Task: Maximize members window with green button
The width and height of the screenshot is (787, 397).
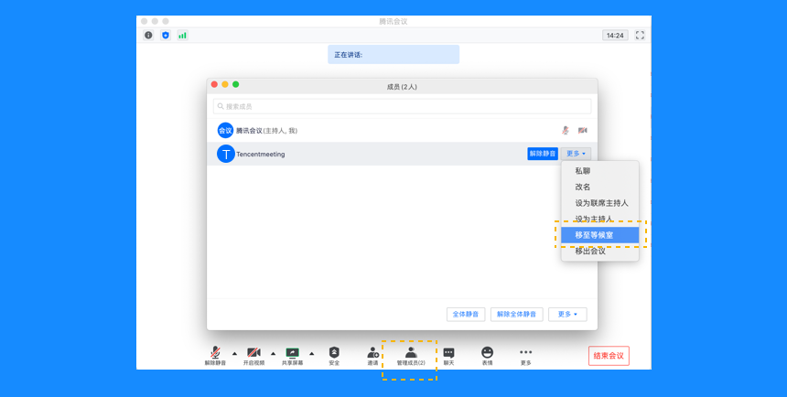Action: click(x=235, y=84)
